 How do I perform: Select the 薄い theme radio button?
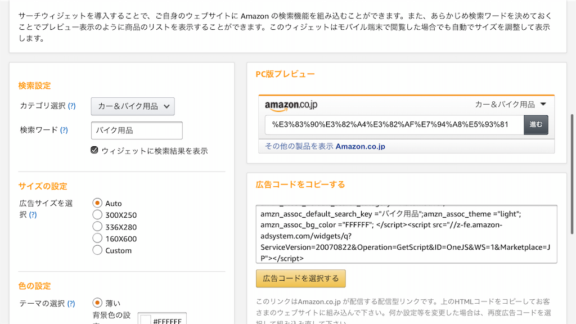click(x=97, y=303)
